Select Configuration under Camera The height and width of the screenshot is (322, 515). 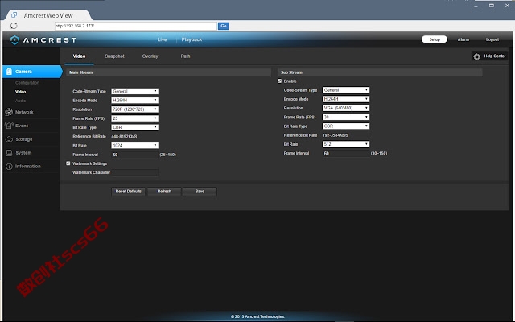(x=27, y=83)
